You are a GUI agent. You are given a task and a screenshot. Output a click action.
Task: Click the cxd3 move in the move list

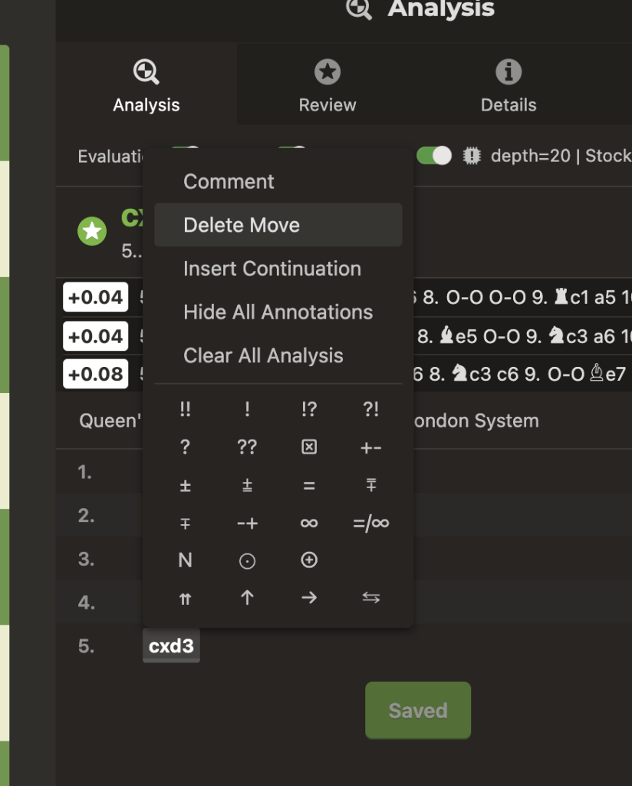[x=171, y=646]
